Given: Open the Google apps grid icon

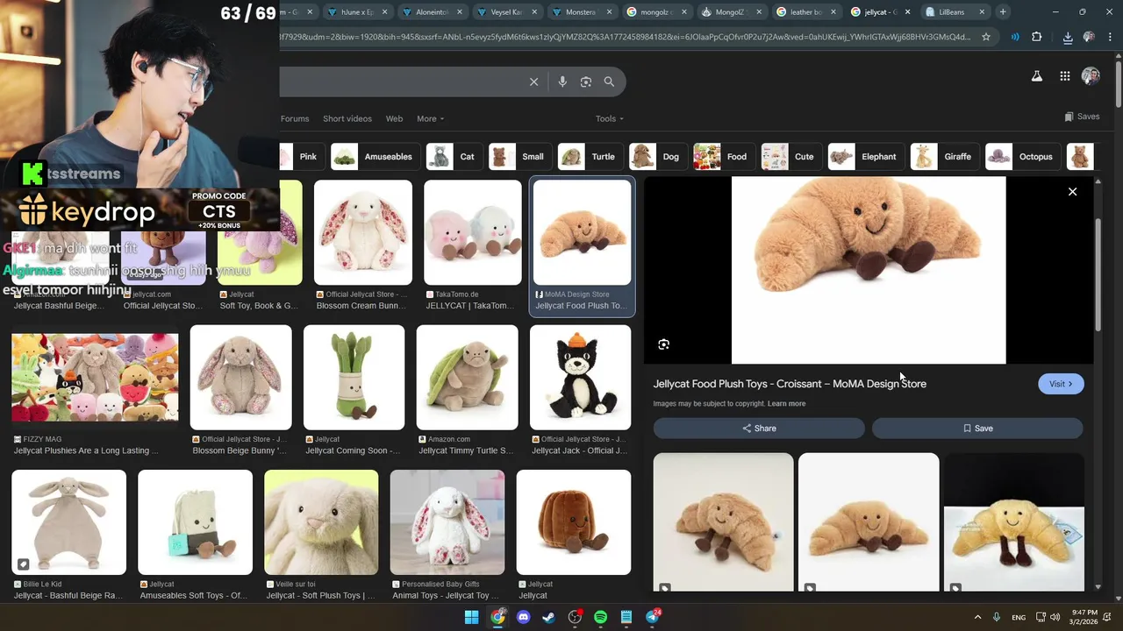Looking at the screenshot, I should pyautogui.click(x=1064, y=76).
